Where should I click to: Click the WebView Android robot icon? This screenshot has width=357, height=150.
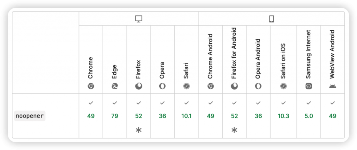[333, 86]
